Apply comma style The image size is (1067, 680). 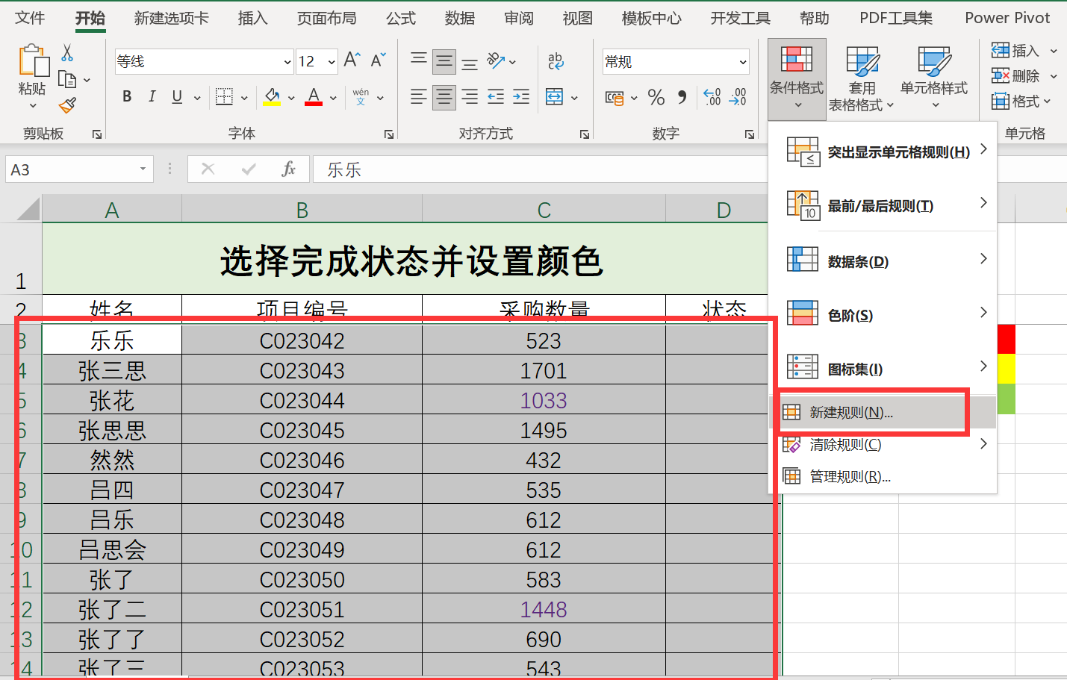(682, 97)
